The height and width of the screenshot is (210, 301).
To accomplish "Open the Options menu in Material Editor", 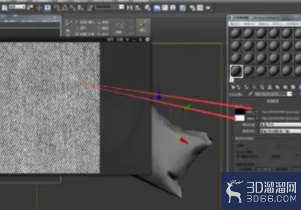I will pos(278,24).
